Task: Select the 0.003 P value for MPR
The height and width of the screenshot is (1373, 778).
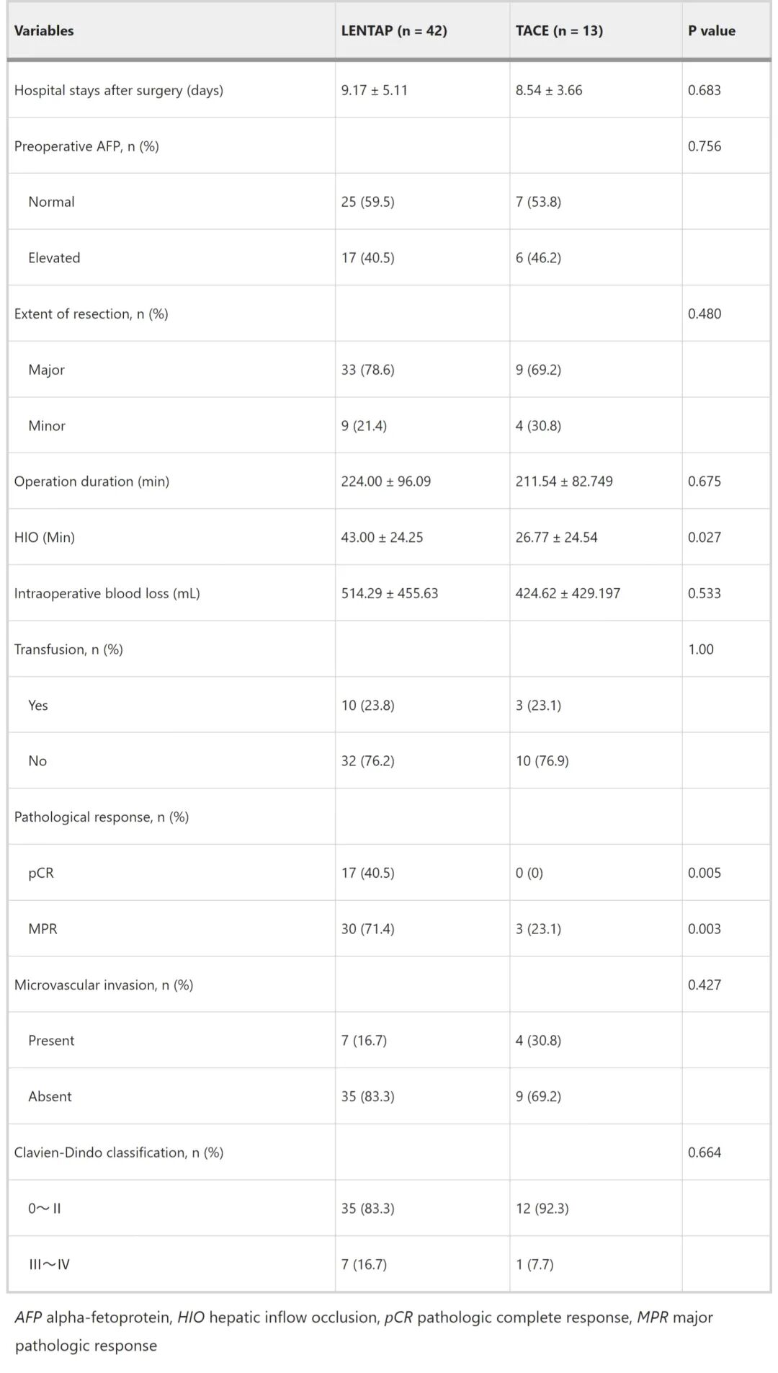Action: [x=704, y=929]
